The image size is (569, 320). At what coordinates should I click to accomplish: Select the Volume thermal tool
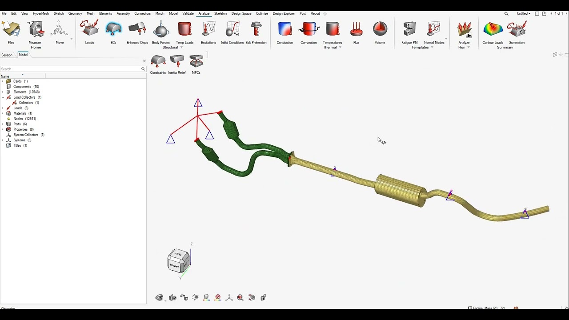[380, 33]
